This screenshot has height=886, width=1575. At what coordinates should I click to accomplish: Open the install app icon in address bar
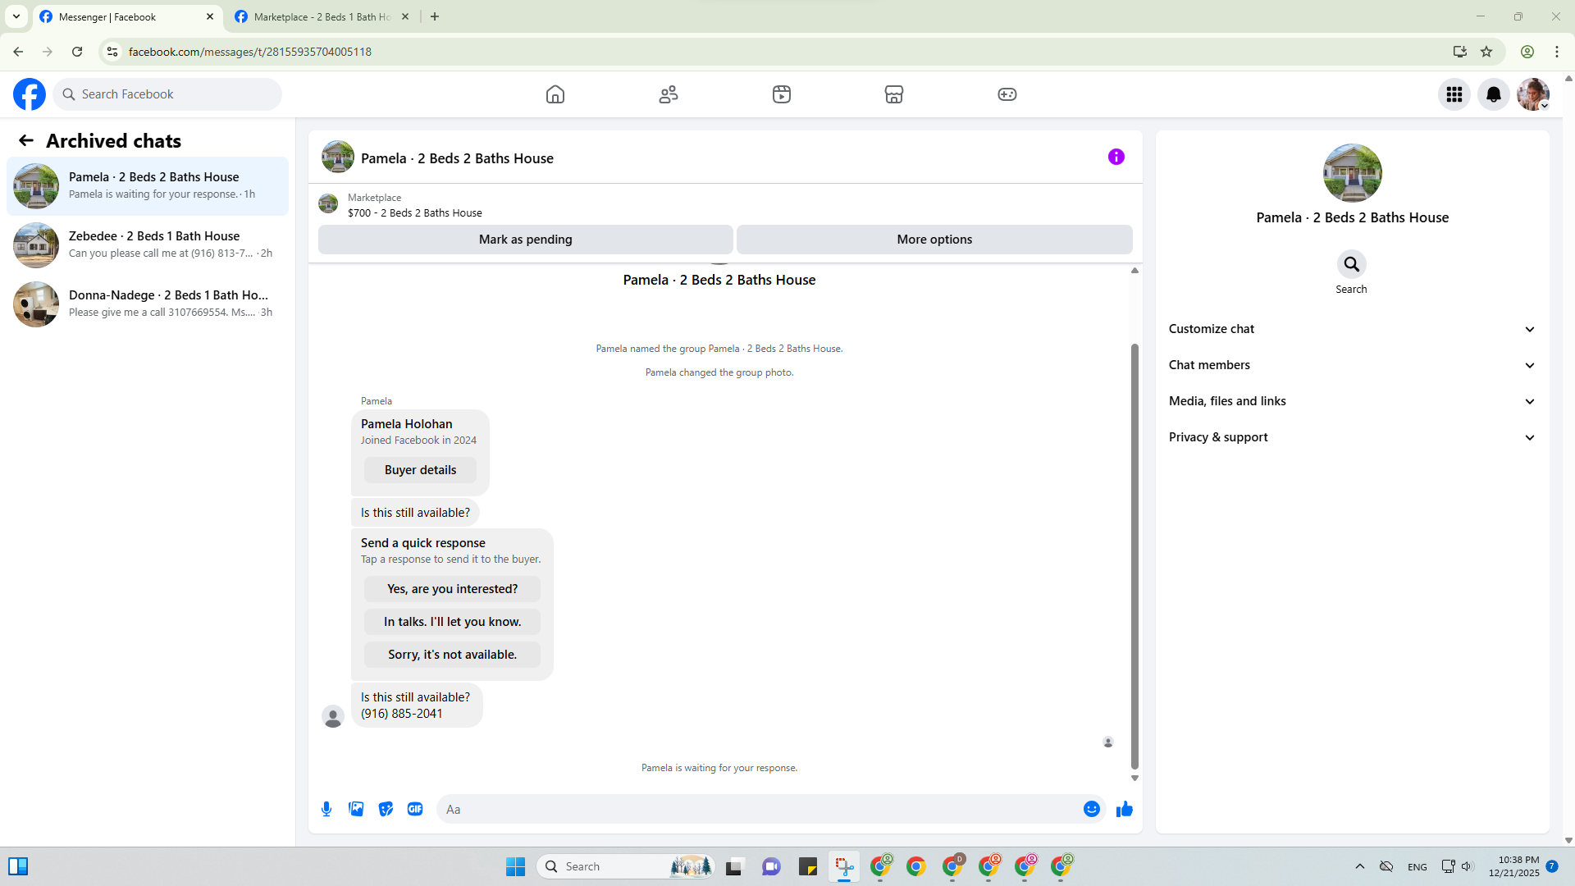[1460, 52]
